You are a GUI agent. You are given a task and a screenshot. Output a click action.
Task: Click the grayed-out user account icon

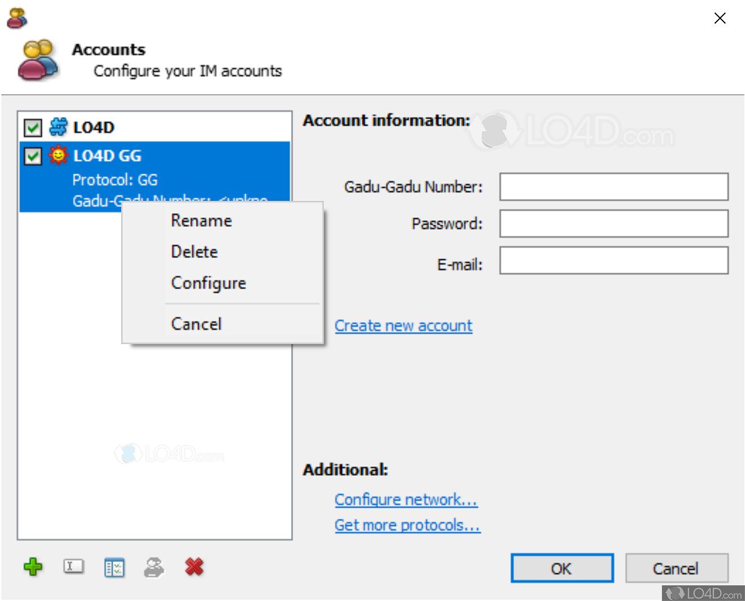(x=154, y=567)
